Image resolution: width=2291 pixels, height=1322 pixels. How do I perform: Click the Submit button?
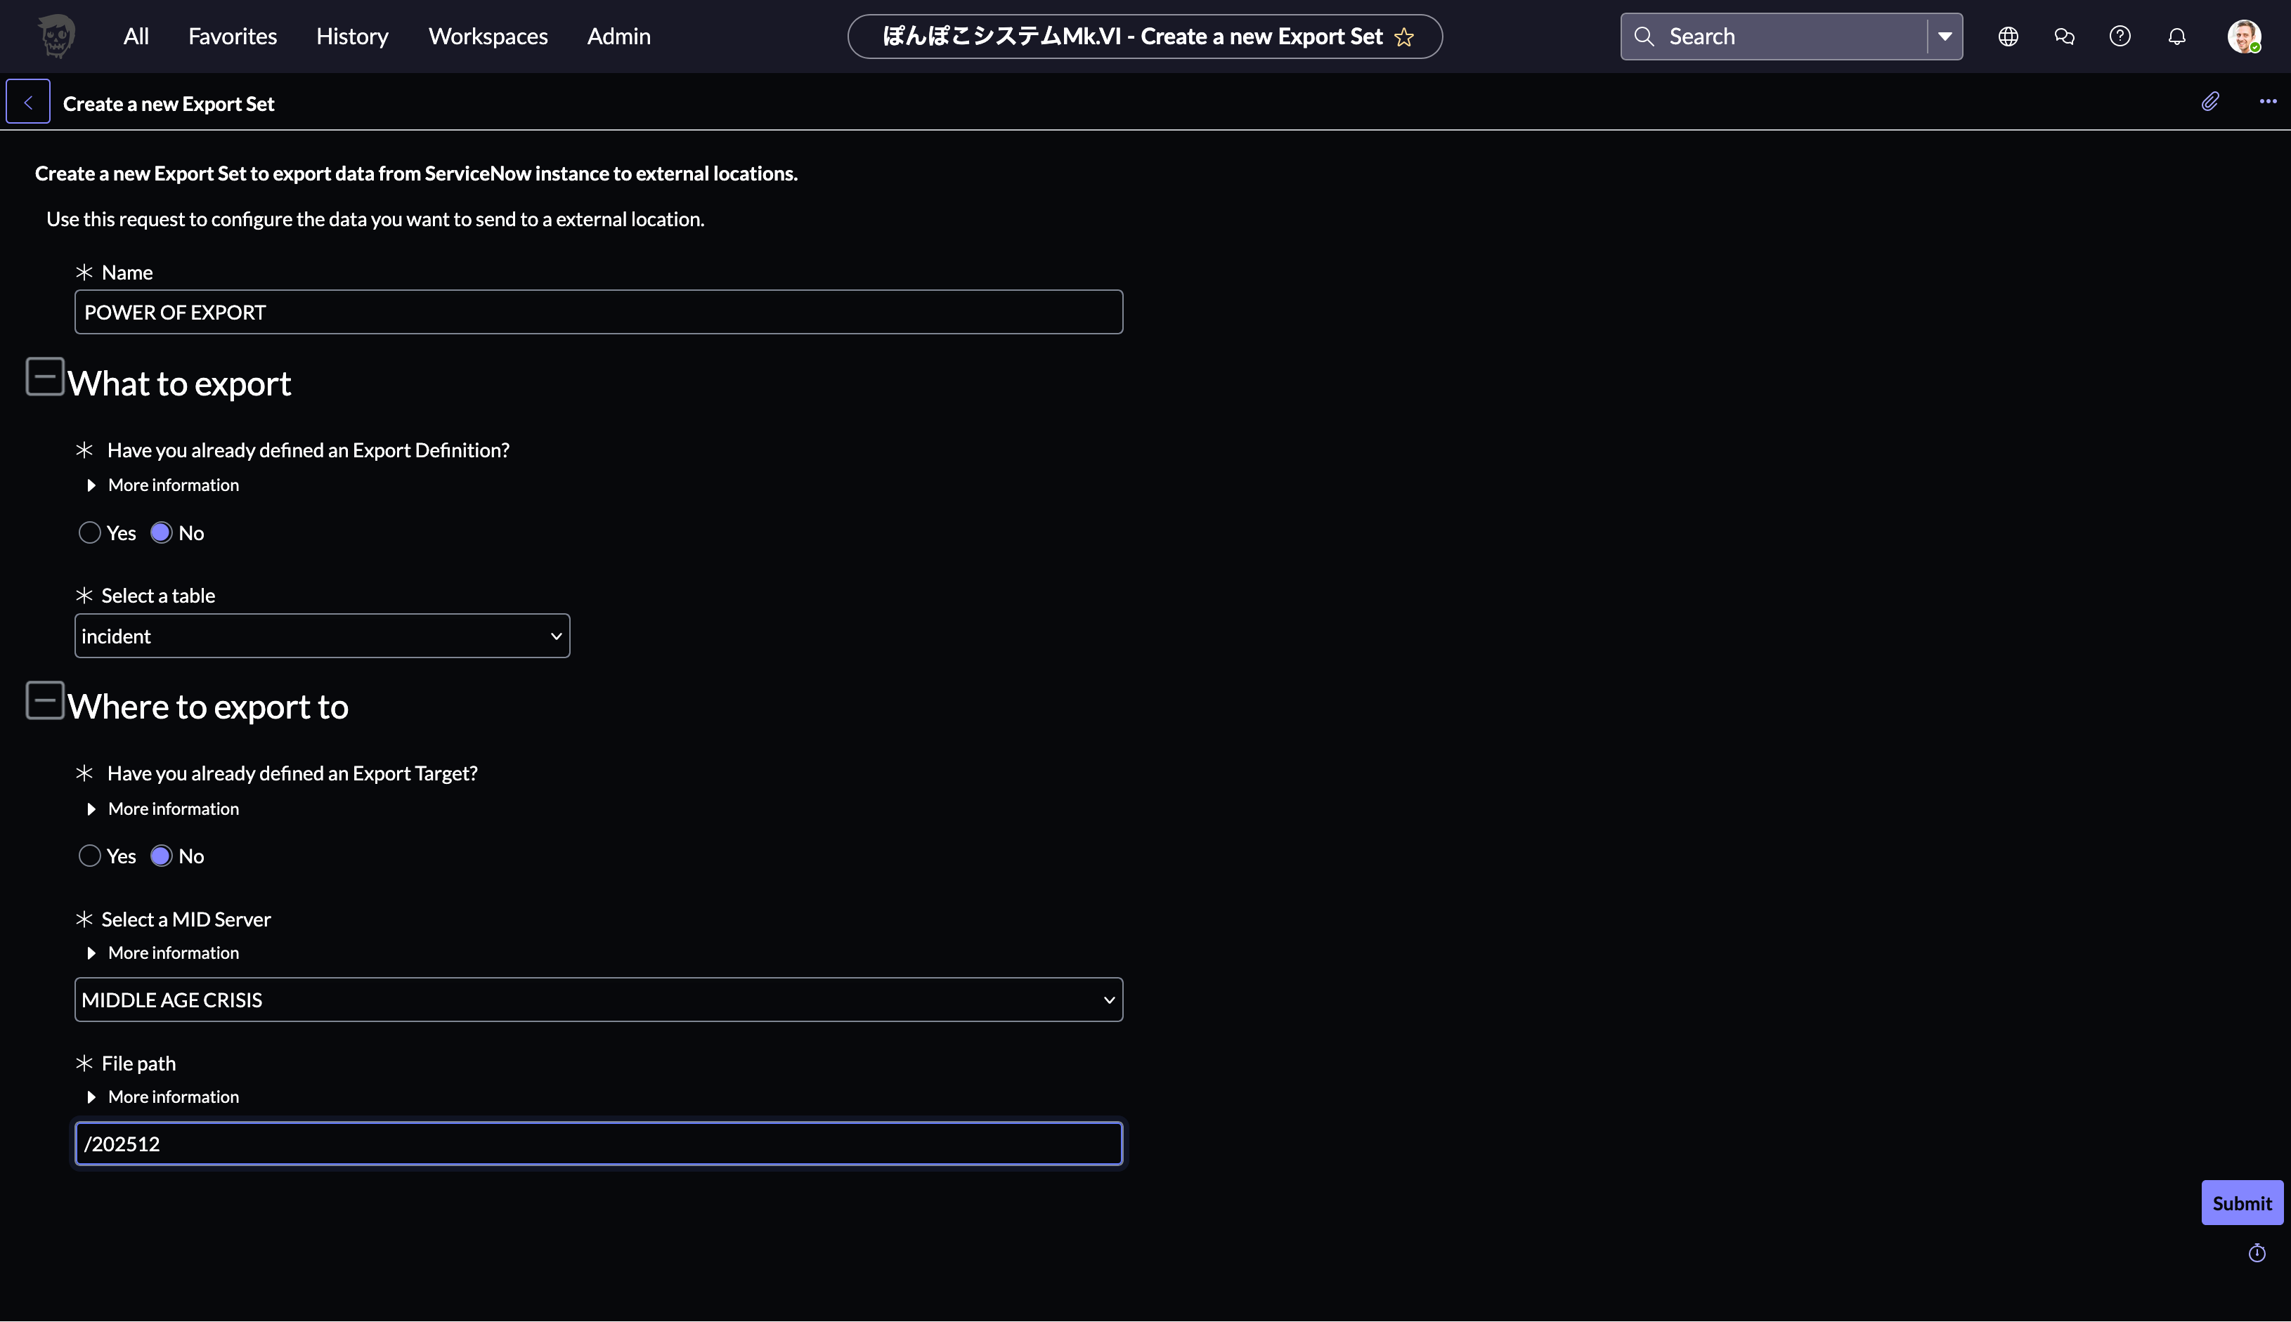point(2241,1203)
